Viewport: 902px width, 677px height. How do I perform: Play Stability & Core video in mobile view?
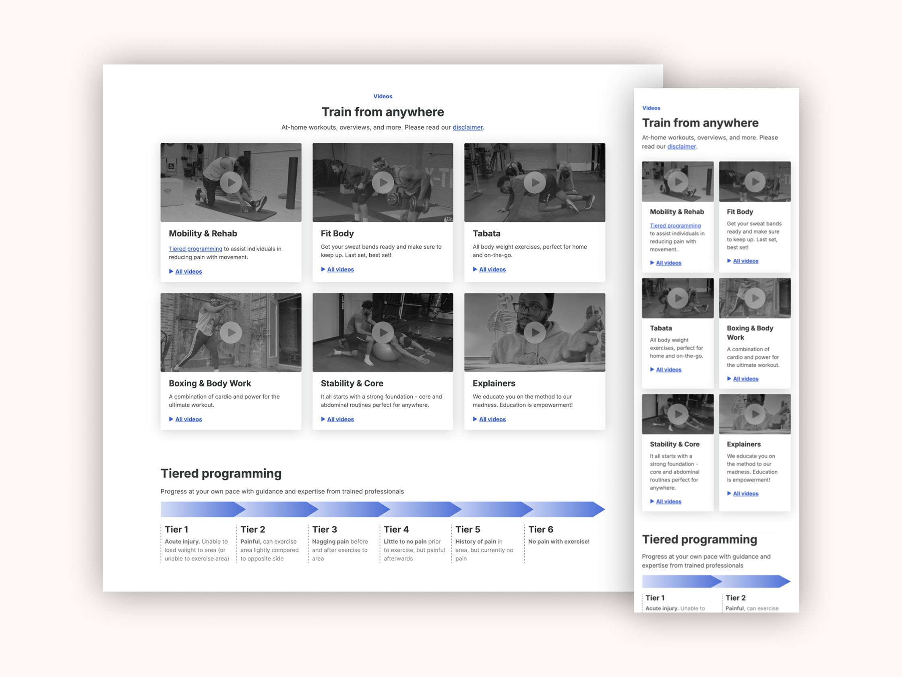[x=678, y=414]
